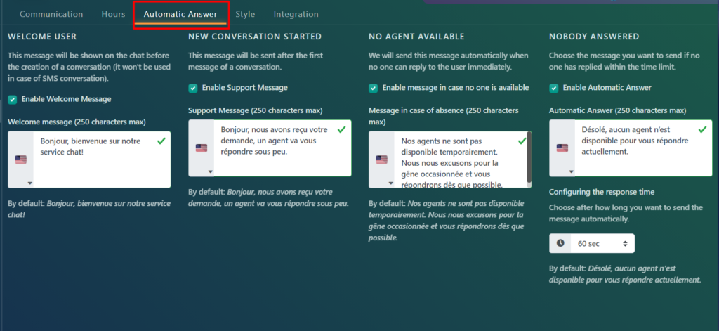Disable message in case no one is available

point(373,88)
